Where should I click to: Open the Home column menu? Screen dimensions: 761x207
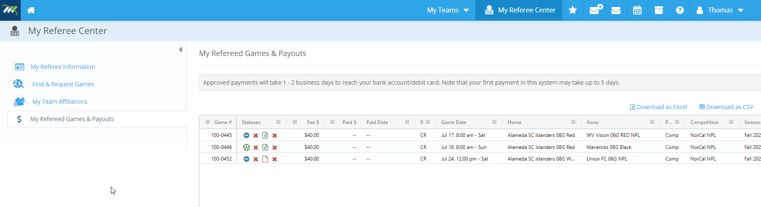click(573, 122)
